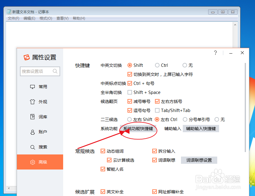Screen dimensions: 255x196
Task: Open the 格式(O) menu in Notepad
Action: coord(45,18)
